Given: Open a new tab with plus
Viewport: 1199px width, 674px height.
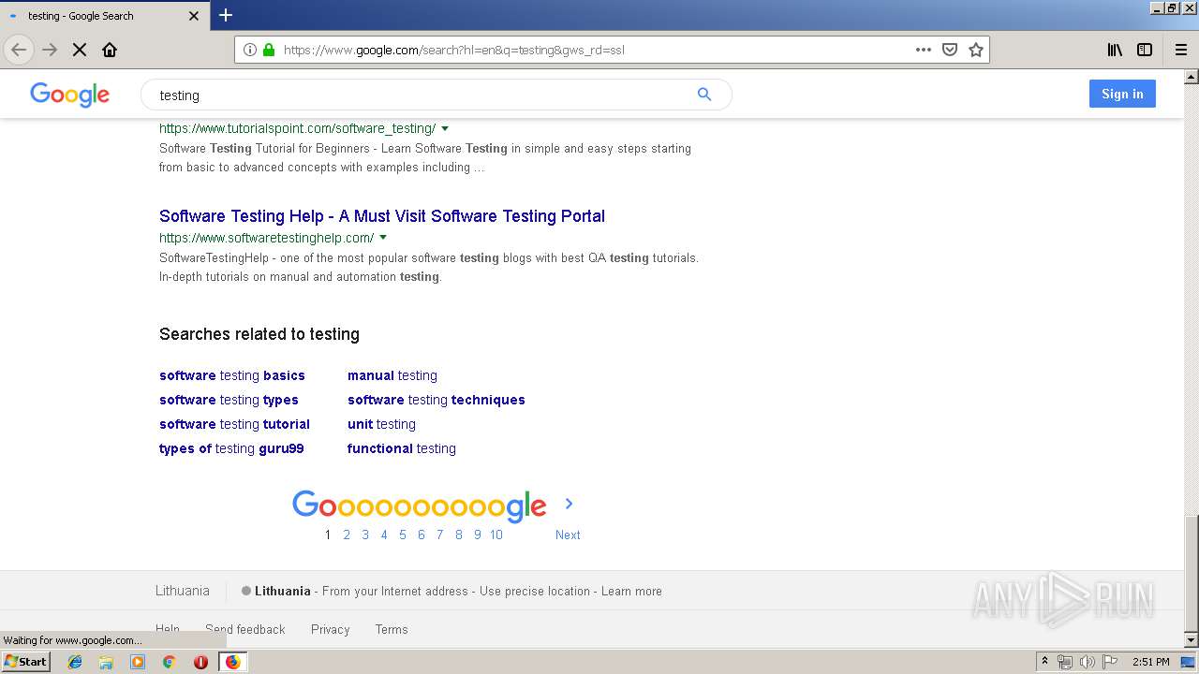Looking at the screenshot, I should pos(226,15).
